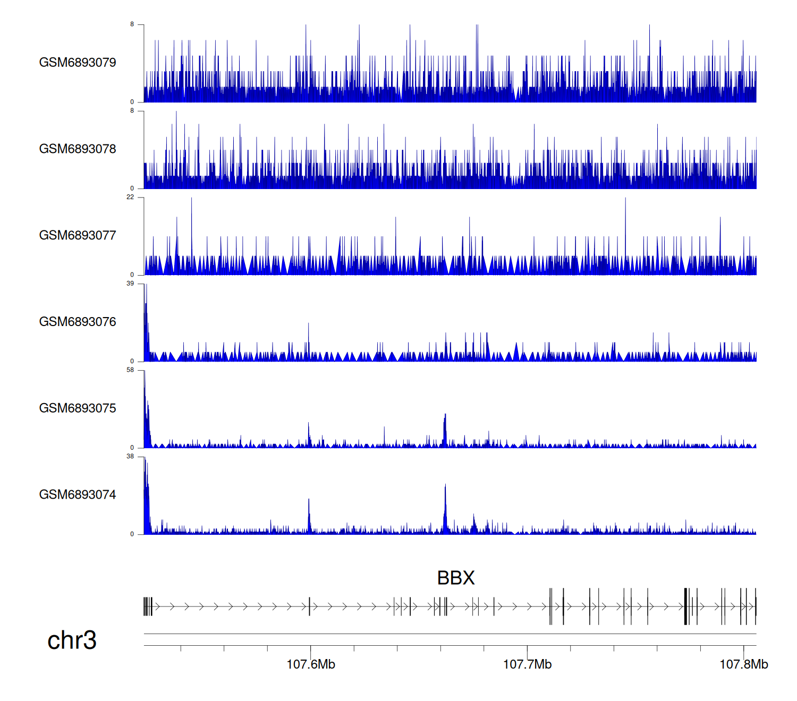Click the GSM6893077 track name

pos(78,236)
